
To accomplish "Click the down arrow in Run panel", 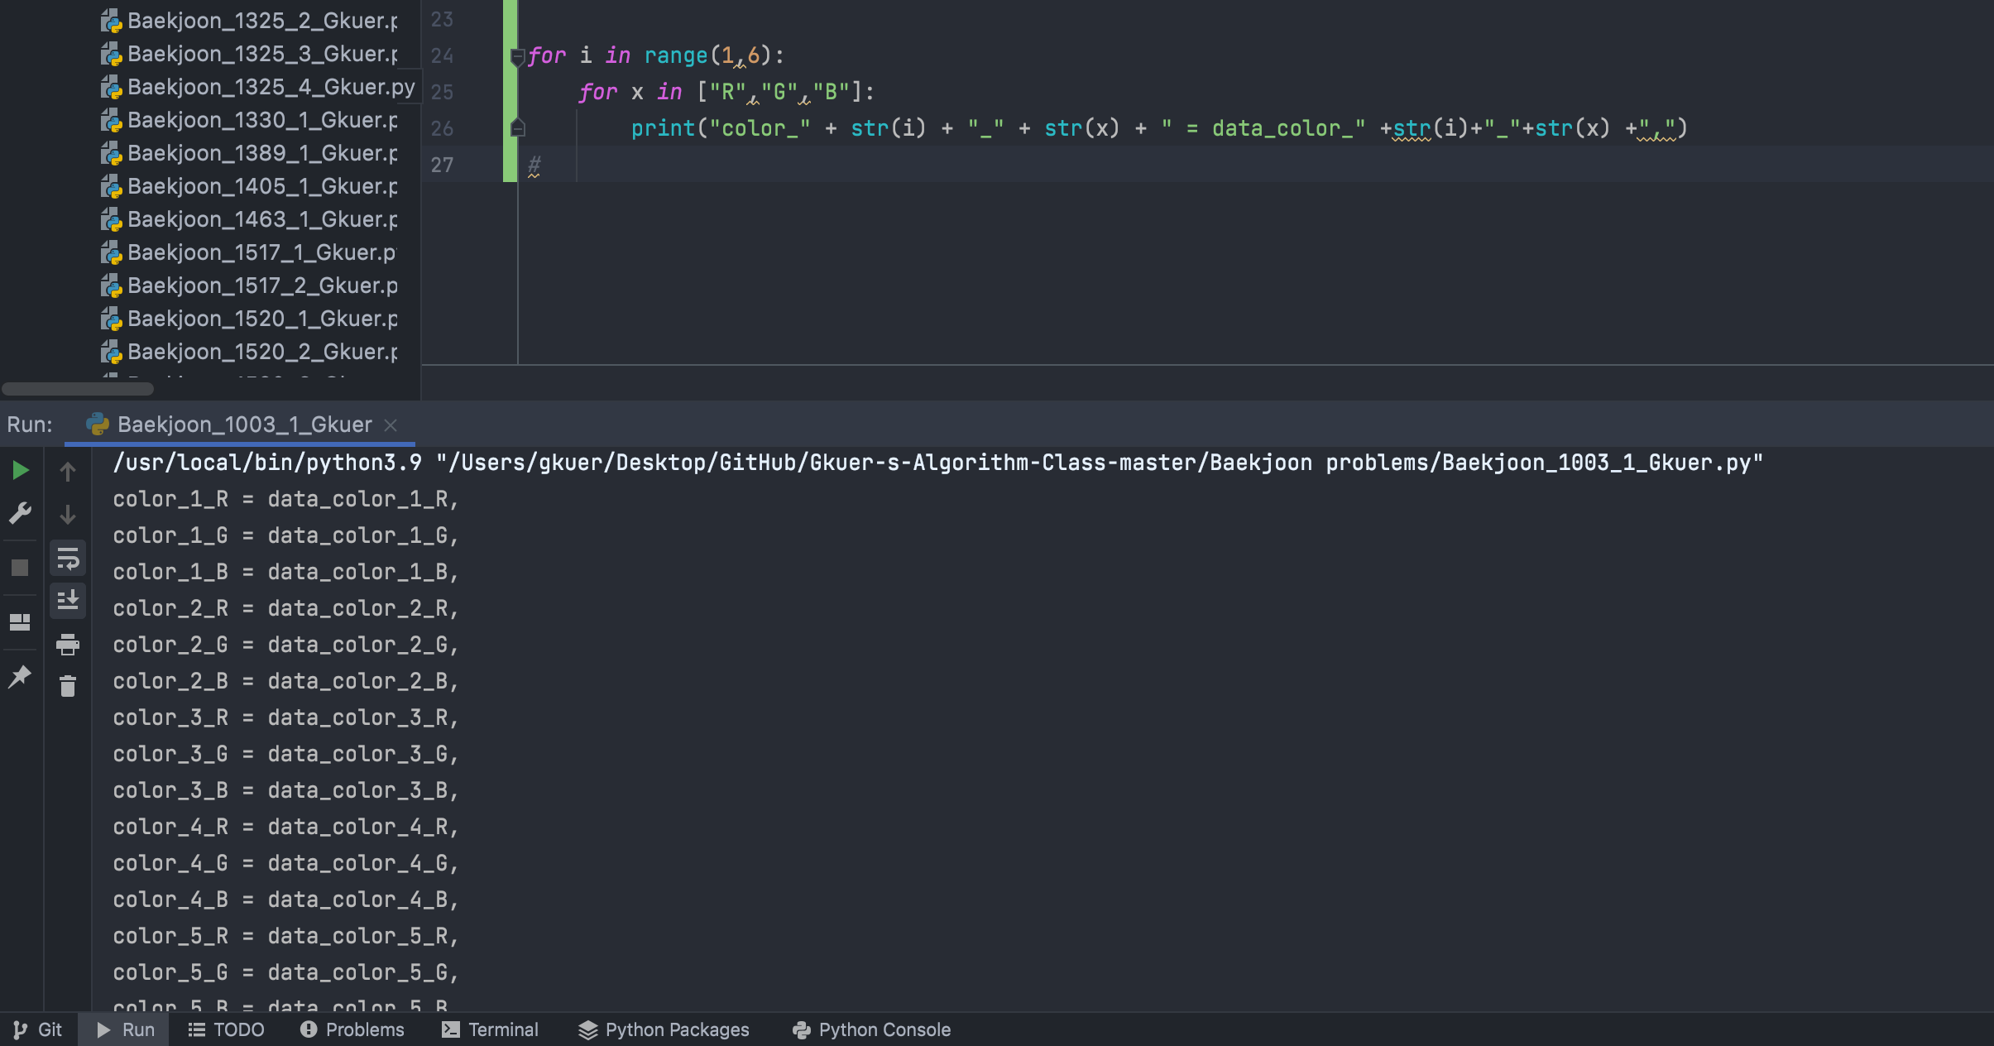I will [x=68, y=515].
